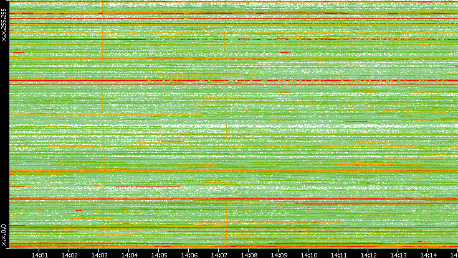Click the 14:13 time axis label
This screenshot has height=258, width=458.
point(398,255)
